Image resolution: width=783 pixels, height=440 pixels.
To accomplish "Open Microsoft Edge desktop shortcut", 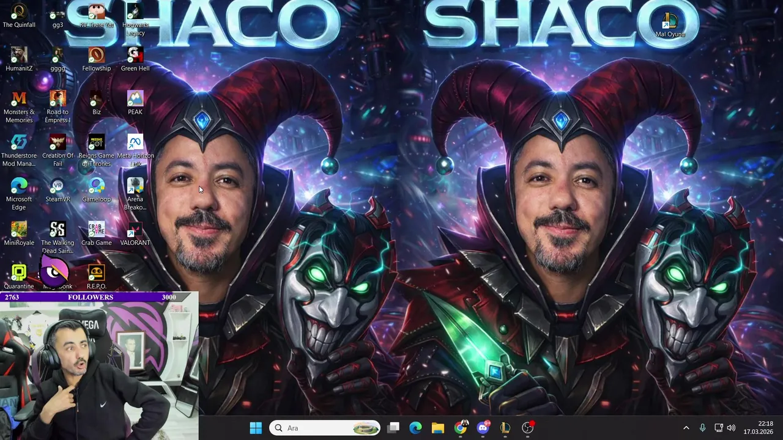I will [x=19, y=194].
